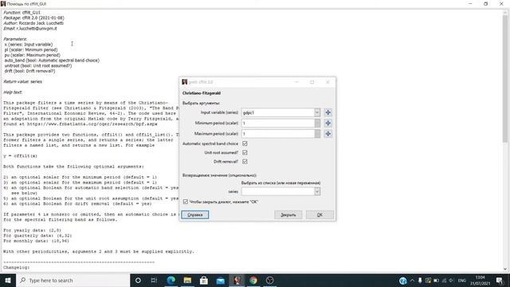The width and height of the screenshot is (510, 287).
Task: Click 'Christiano-Fitzgerald' heading in dialog
Action: pos(202,93)
